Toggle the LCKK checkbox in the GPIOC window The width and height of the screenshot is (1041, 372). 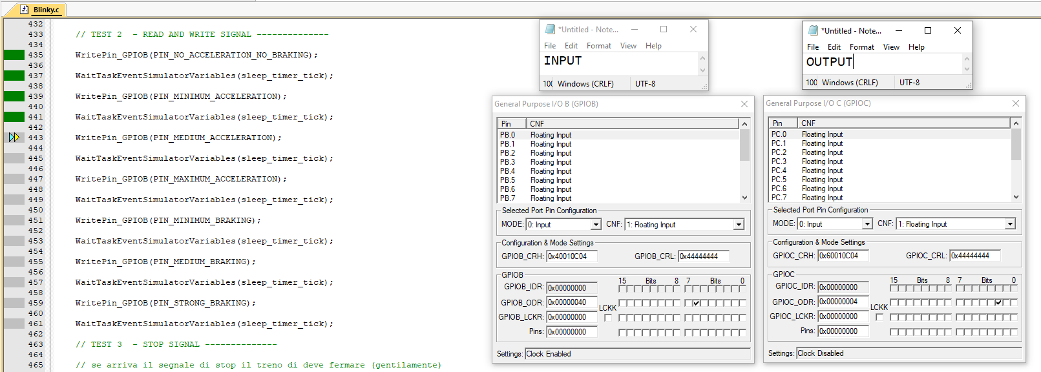click(879, 317)
